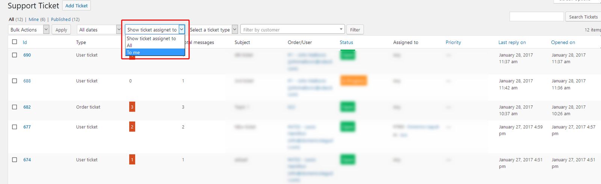601x184 pixels.
Task: Click the red unread badge on ticket 677
Action: click(132, 127)
